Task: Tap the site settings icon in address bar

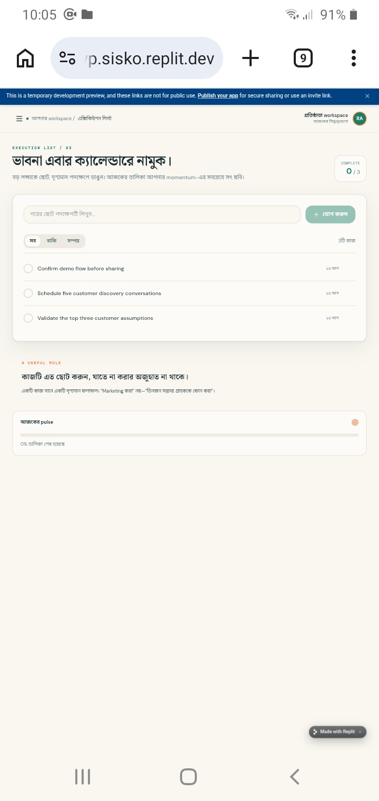Action: (67, 58)
